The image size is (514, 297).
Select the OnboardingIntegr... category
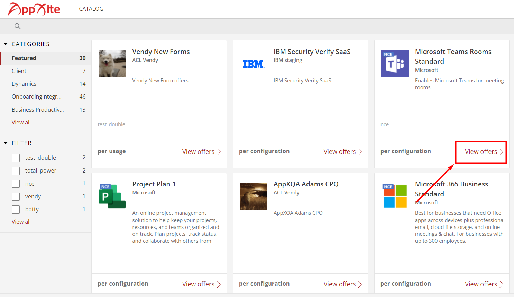(x=46, y=96)
